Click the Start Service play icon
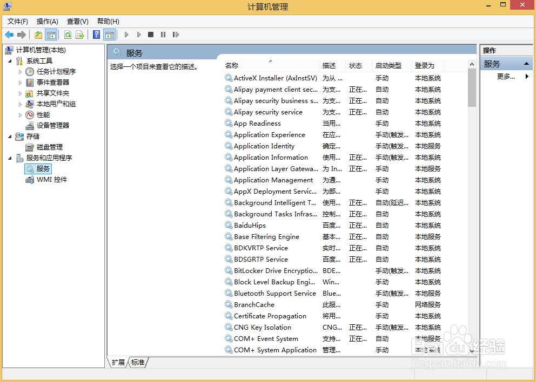The width and height of the screenshot is (536, 382). (126, 35)
